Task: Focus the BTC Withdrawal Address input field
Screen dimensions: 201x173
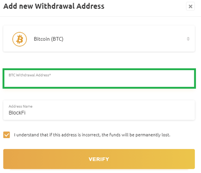Action: point(99,79)
